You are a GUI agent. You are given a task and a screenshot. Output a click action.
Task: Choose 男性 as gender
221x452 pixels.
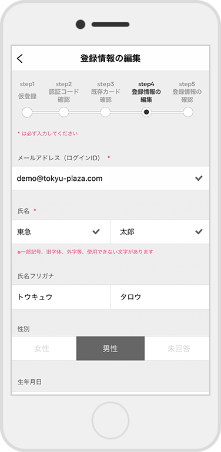click(110, 349)
